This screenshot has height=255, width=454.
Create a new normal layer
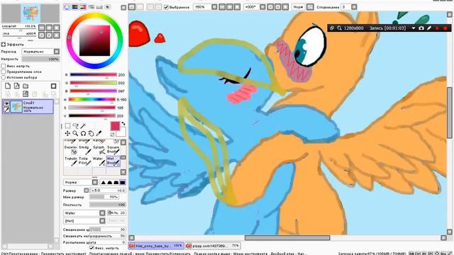pyautogui.click(x=8, y=86)
